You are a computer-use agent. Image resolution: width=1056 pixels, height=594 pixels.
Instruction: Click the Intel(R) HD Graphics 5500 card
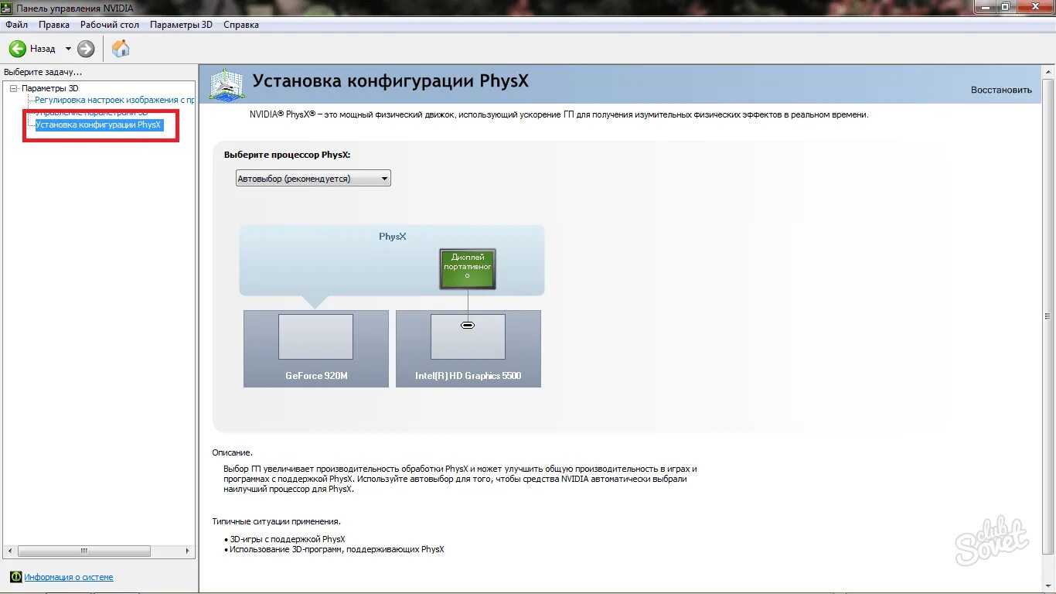click(468, 349)
